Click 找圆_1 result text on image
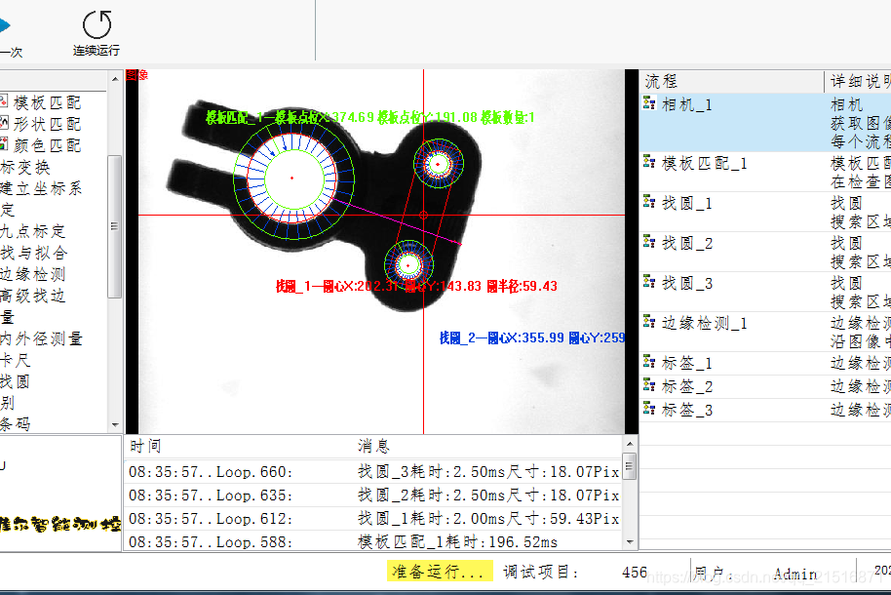891x595 pixels. pyautogui.click(x=416, y=286)
